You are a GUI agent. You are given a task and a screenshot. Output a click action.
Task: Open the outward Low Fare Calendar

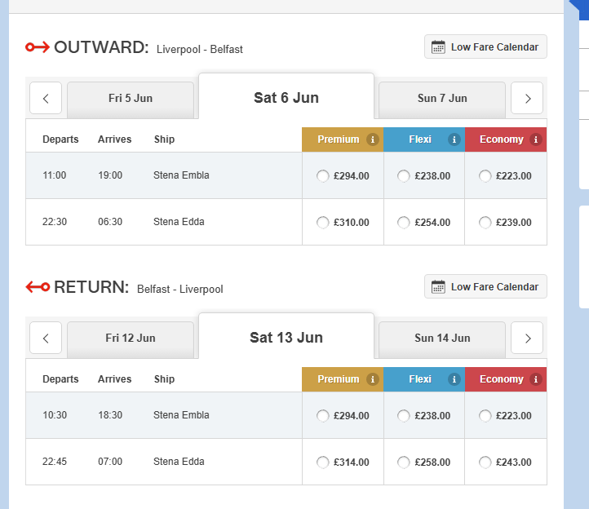coord(485,47)
